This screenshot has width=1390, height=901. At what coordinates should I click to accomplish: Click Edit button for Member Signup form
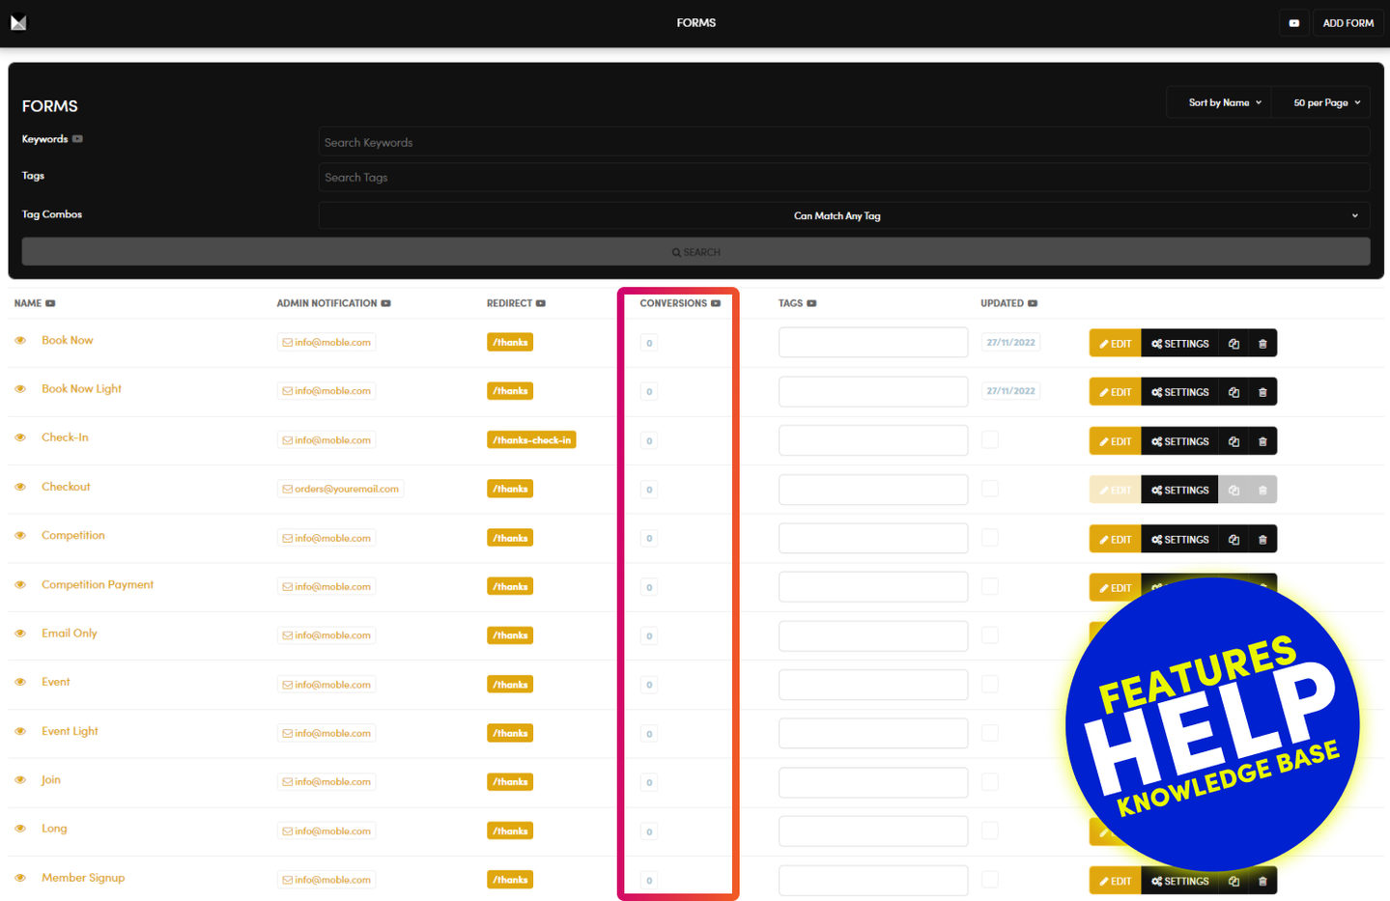click(x=1115, y=881)
